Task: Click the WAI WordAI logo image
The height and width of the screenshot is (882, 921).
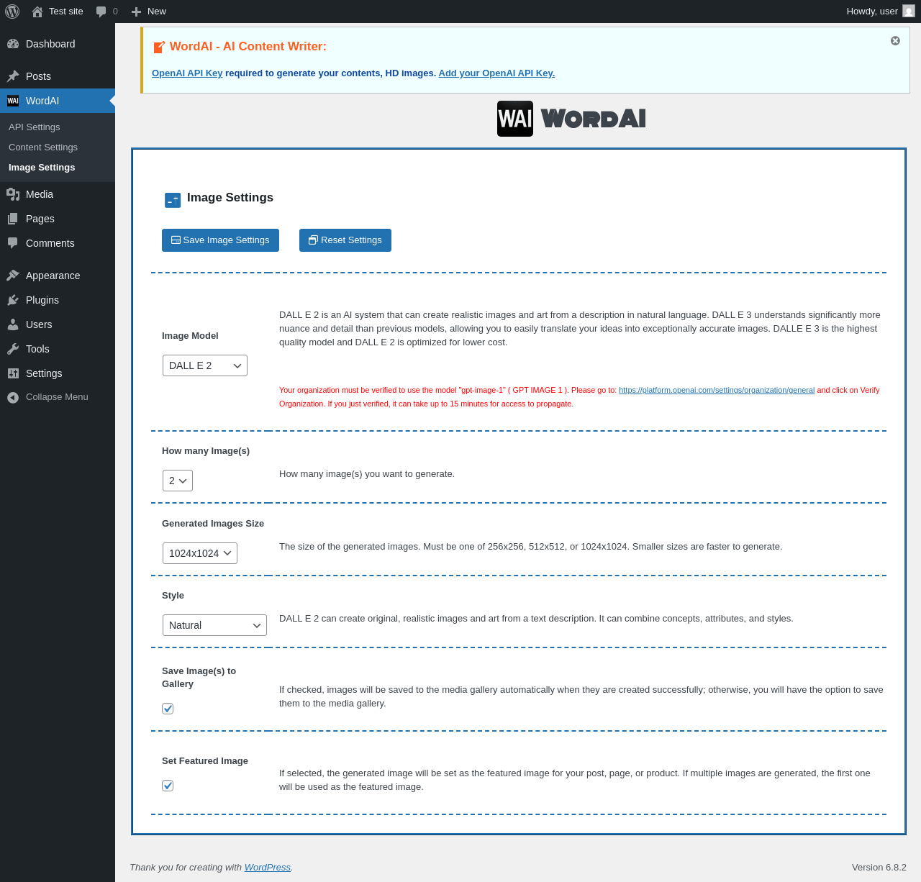Action: click(571, 119)
